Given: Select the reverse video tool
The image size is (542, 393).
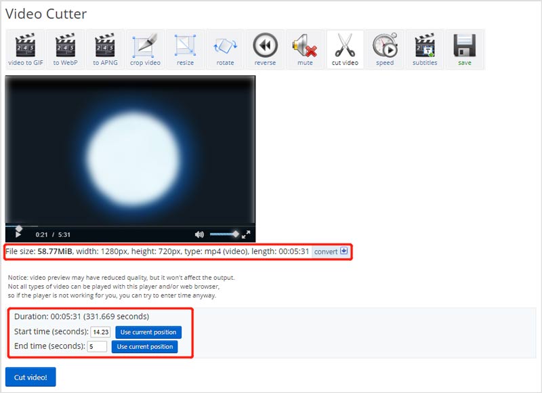Looking at the screenshot, I should pyautogui.click(x=265, y=49).
